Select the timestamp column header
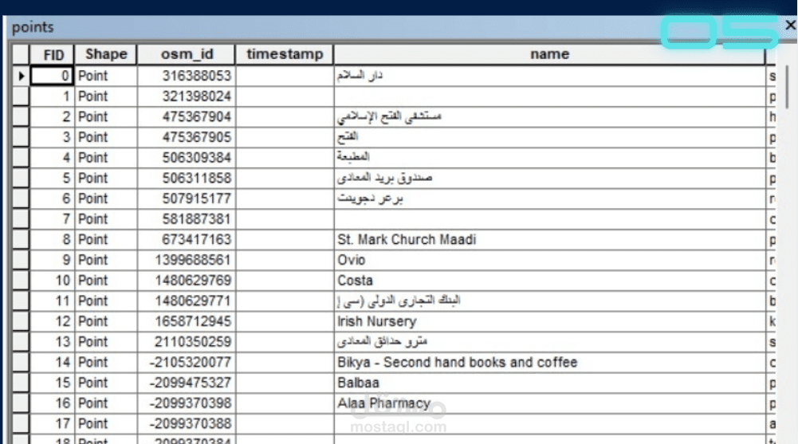 [x=285, y=54]
